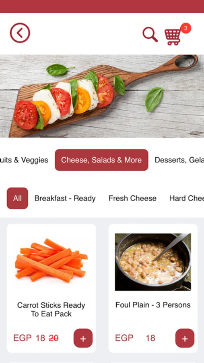Tap the Carrot Sticks Ready To Eat Pack title
This screenshot has width=204, height=363.
tap(51, 309)
